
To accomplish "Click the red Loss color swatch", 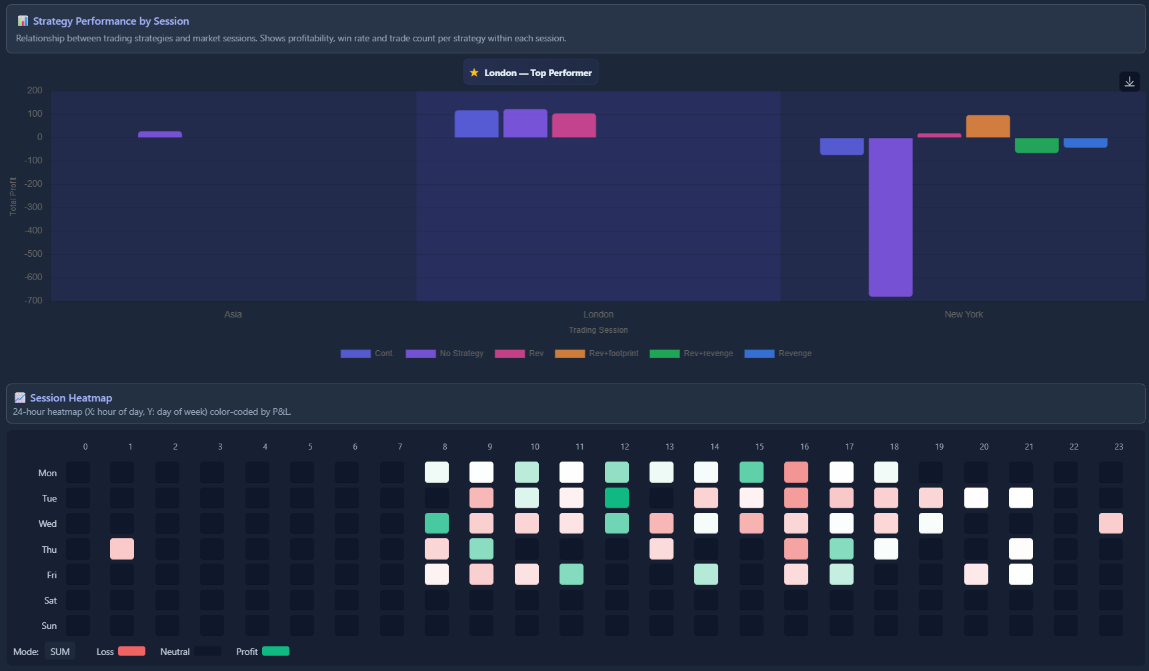I will click(131, 651).
